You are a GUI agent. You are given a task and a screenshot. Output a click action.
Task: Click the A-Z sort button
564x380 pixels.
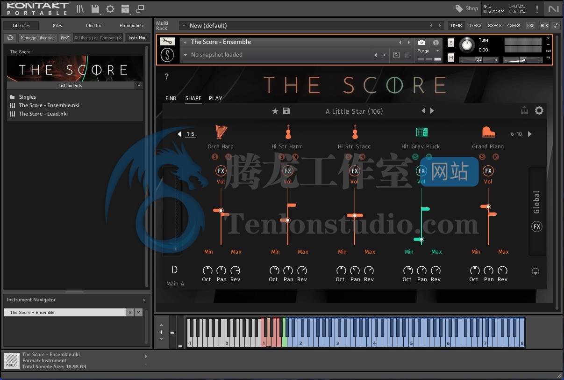[x=65, y=37]
